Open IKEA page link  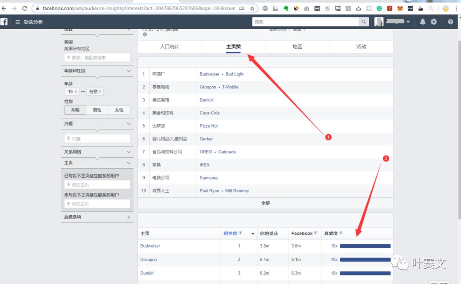204,165
